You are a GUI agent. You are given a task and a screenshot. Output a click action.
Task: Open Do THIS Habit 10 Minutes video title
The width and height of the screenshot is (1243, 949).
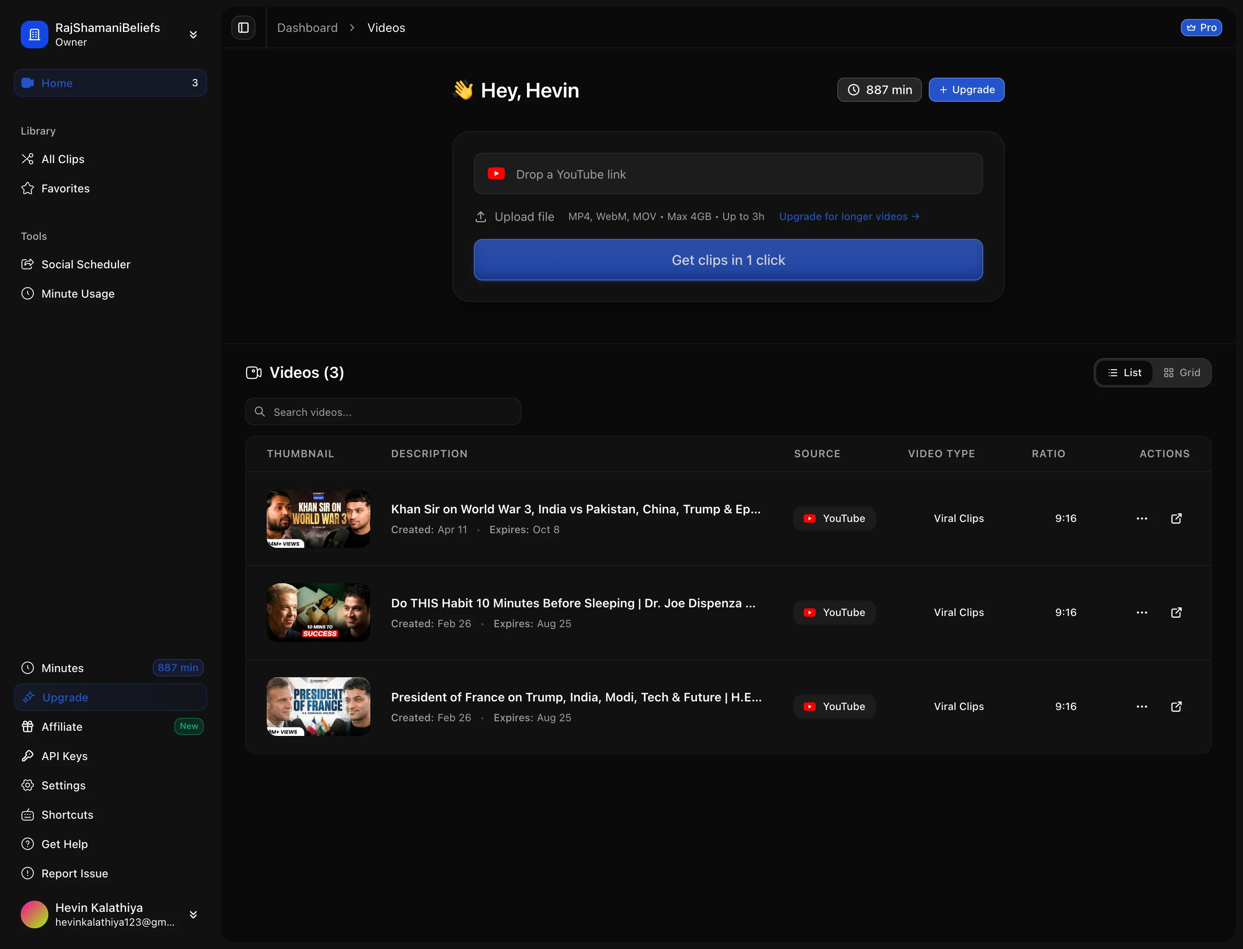(573, 603)
